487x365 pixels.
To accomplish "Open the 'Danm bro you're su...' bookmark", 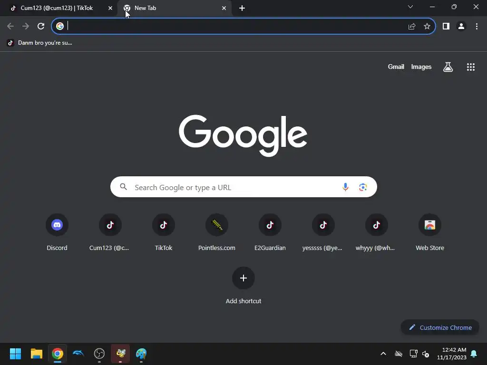I will click(40, 43).
